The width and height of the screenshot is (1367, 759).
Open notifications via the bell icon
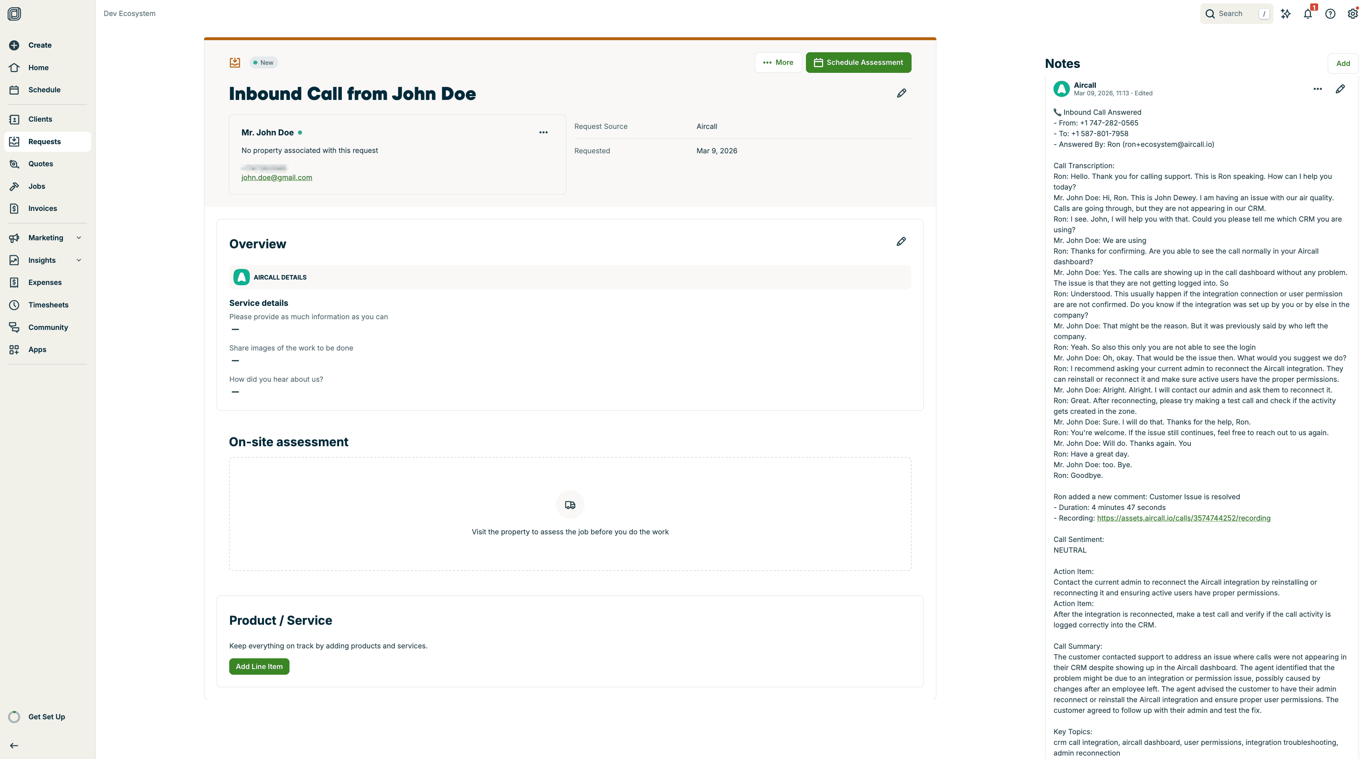pyautogui.click(x=1307, y=13)
